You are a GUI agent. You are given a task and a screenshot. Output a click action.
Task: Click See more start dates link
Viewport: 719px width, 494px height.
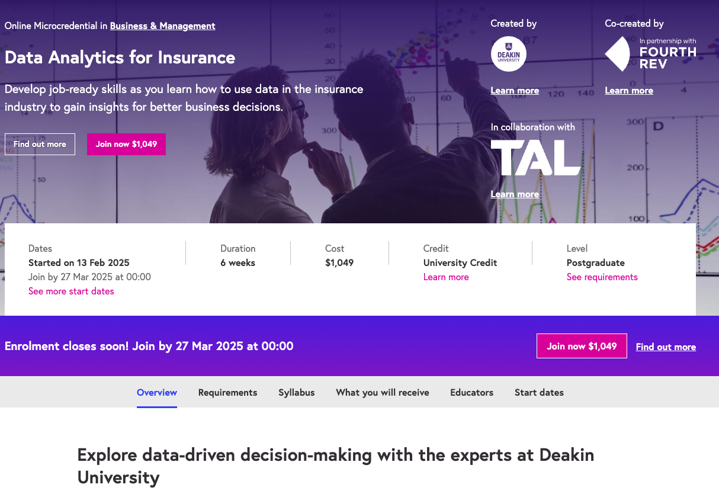pyautogui.click(x=71, y=291)
